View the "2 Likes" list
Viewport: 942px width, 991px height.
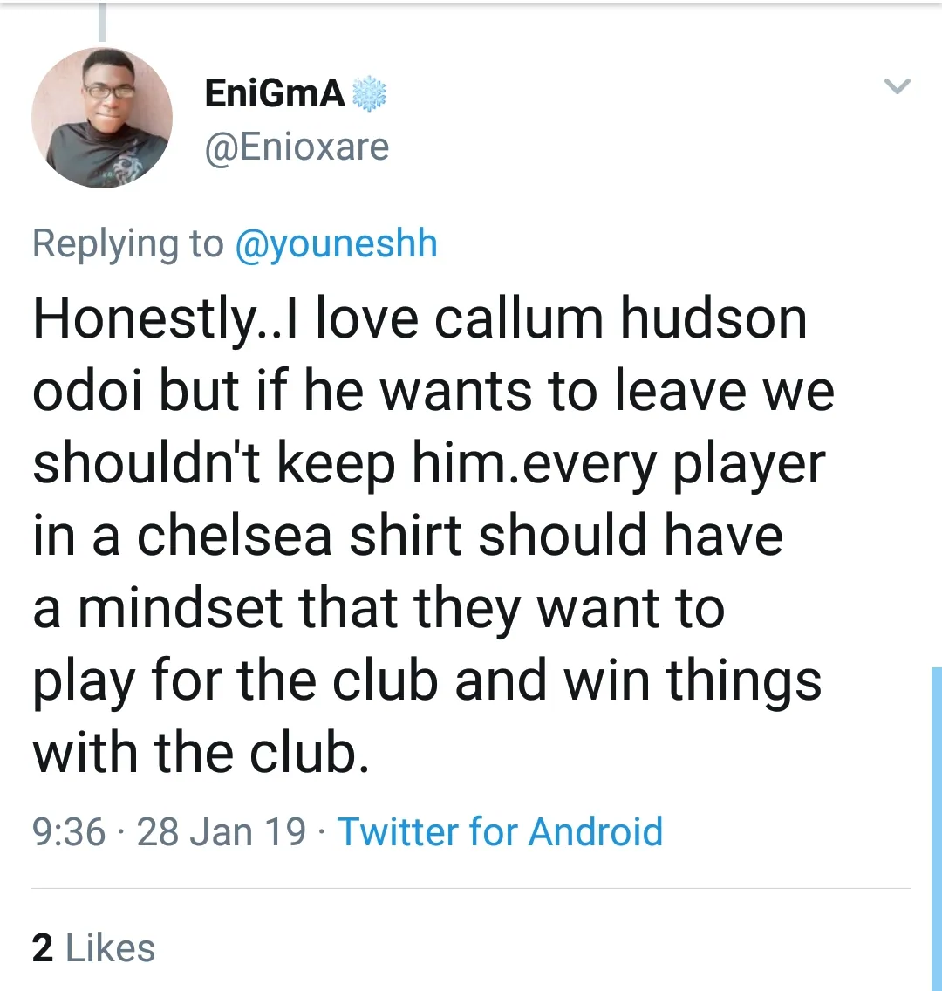coord(93,948)
